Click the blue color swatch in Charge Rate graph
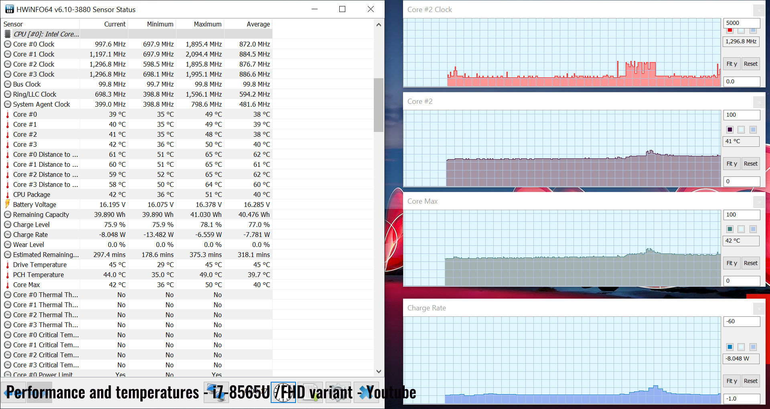The width and height of the screenshot is (770, 409). pyautogui.click(x=730, y=347)
